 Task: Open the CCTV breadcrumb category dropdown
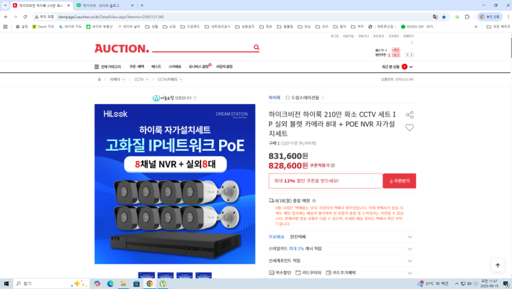tap(147, 80)
